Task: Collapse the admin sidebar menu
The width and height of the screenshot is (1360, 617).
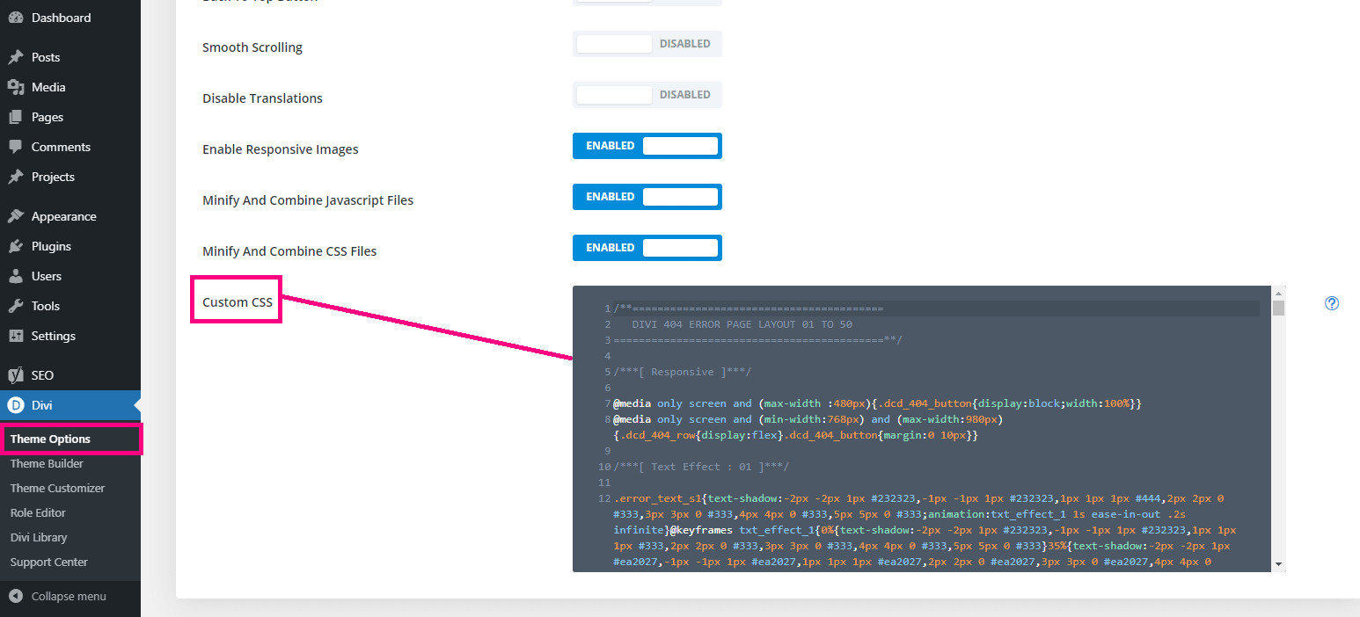Action: click(58, 596)
